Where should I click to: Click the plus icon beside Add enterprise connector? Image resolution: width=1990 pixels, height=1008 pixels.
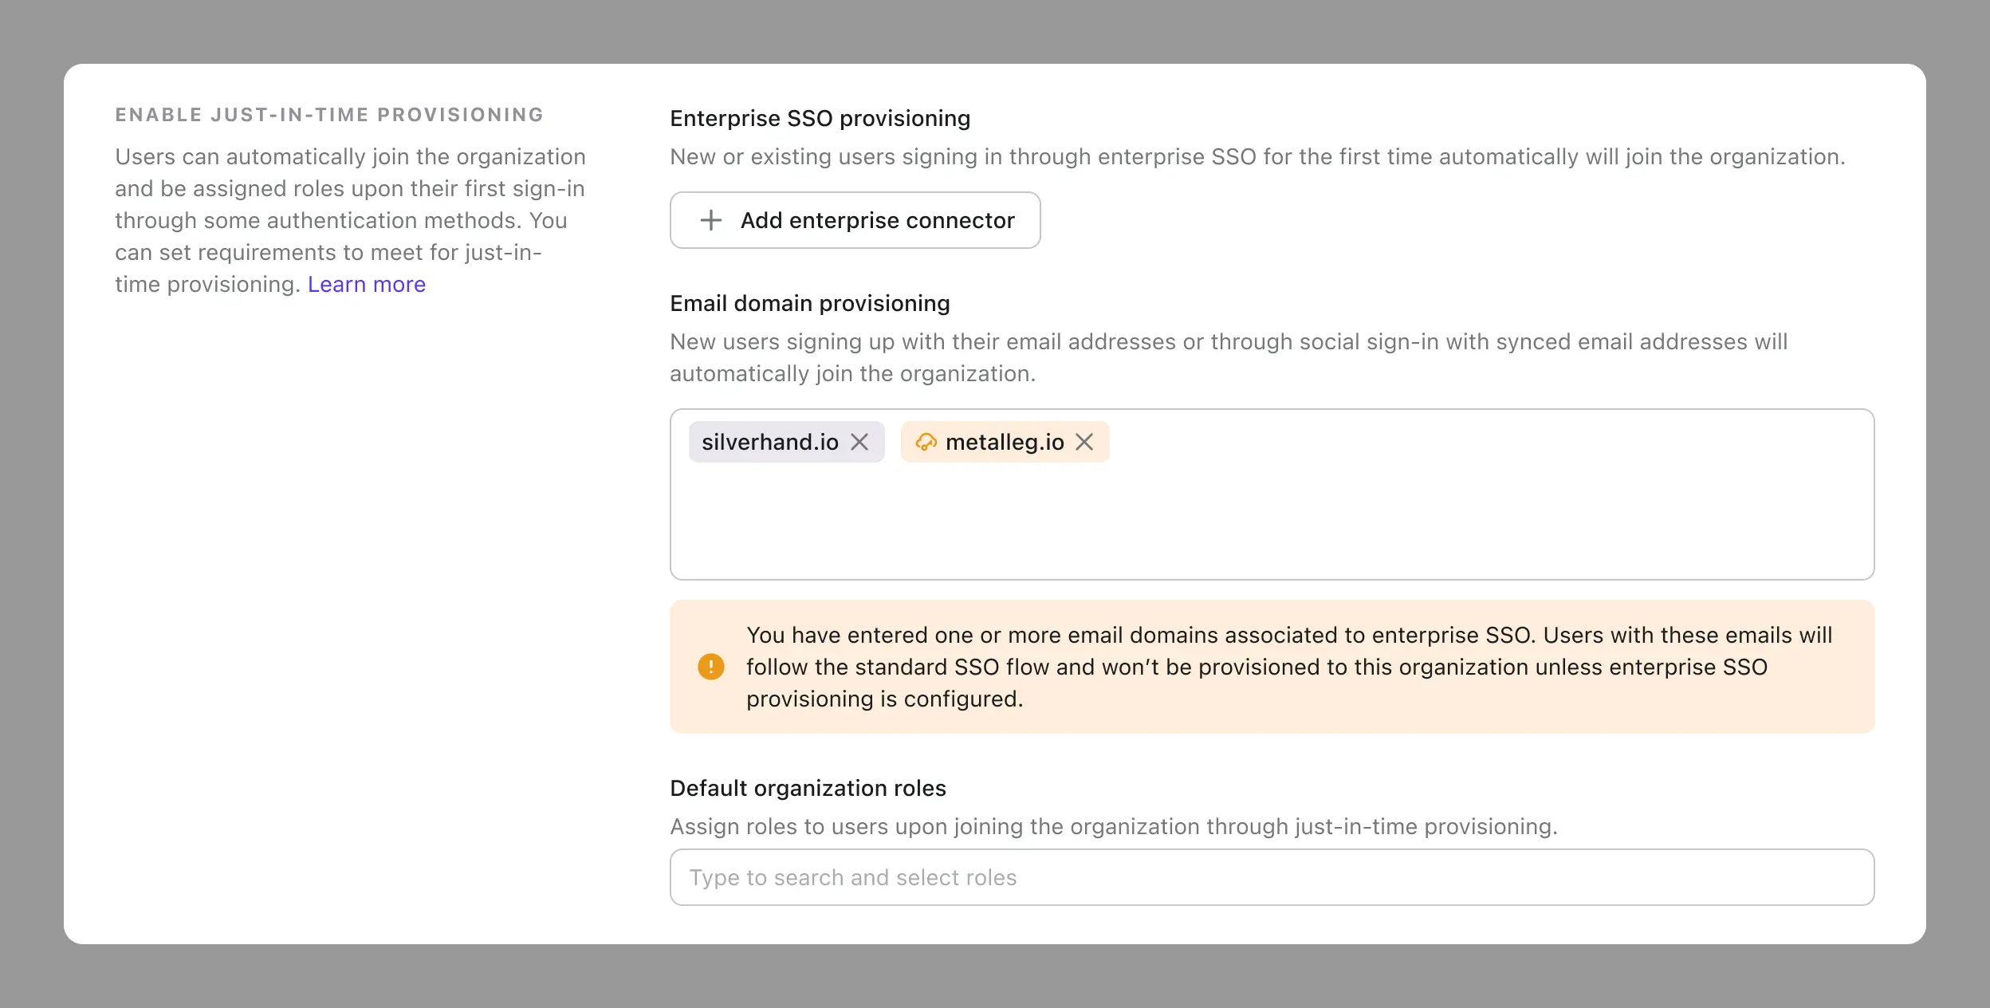click(710, 220)
